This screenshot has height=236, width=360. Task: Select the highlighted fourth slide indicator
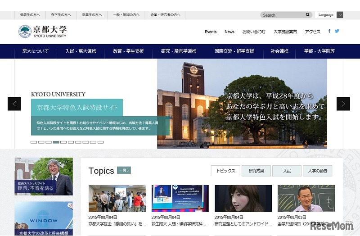(56, 142)
